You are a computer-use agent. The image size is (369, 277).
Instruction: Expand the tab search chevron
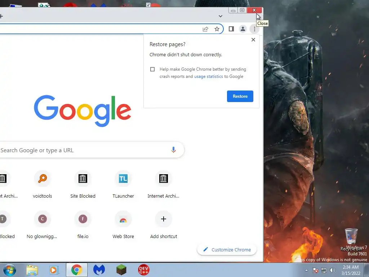[x=221, y=16]
